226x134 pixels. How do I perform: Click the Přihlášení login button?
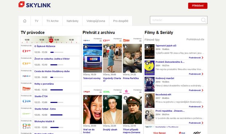pyautogui.click(x=198, y=5)
